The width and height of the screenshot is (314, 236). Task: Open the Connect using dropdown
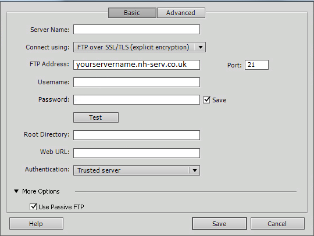pyautogui.click(x=140, y=47)
